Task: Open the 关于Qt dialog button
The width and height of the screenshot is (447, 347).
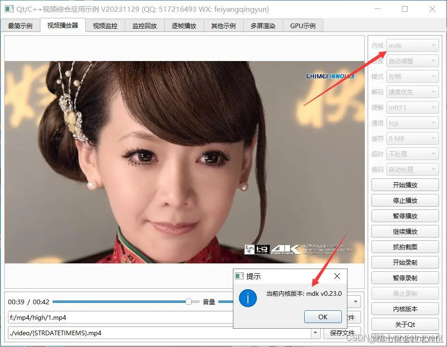Action: tap(405, 324)
